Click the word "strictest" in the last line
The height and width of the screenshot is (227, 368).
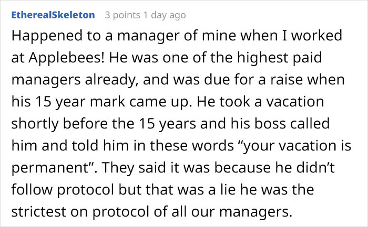pyautogui.click(x=39, y=212)
